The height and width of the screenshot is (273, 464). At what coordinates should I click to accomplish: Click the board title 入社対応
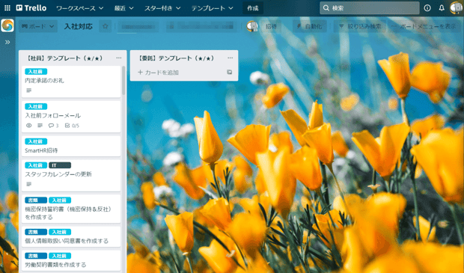(x=79, y=26)
